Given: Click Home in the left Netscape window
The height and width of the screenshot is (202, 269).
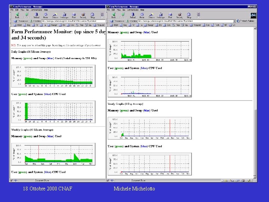Looking at the screenshot, I should [46, 15].
